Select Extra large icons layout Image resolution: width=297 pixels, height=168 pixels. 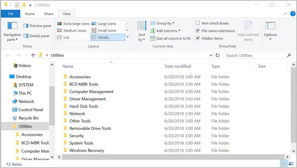tap(72, 24)
